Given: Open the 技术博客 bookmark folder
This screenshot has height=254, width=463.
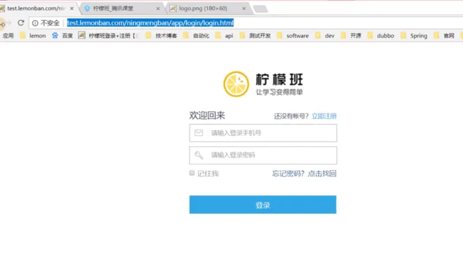Looking at the screenshot, I should pyautogui.click(x=161, y=36).
